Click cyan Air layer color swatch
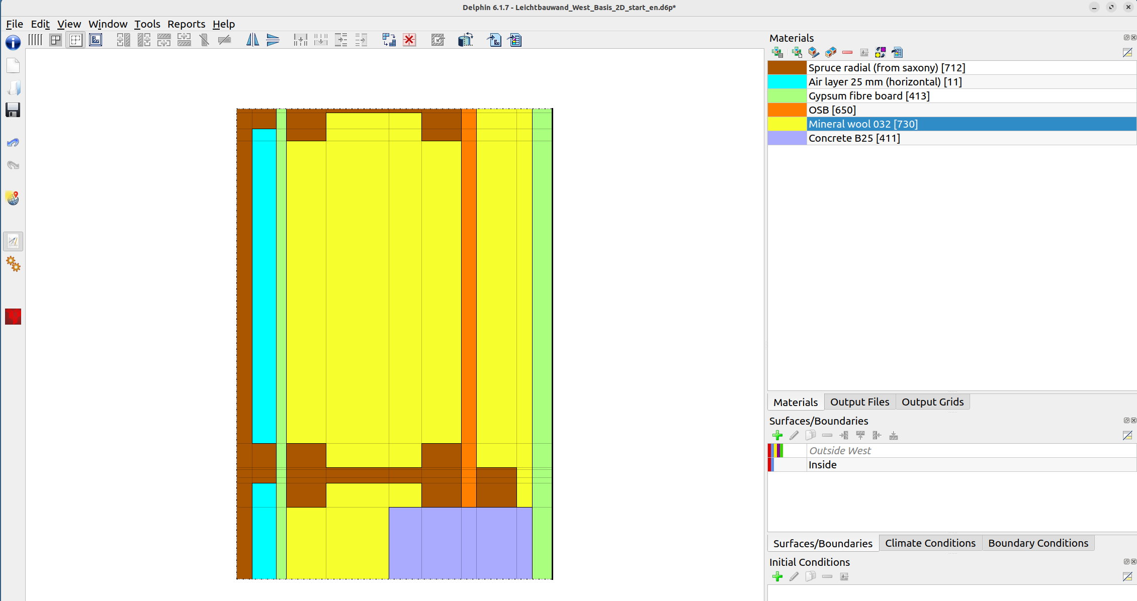The height and width of the screenshot is (601, 1137). pos(787,82)
